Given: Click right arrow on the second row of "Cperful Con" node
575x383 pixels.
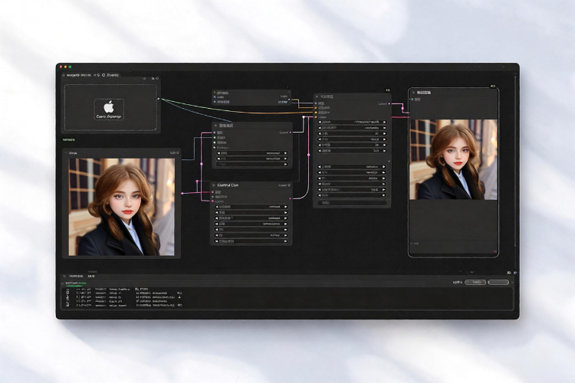Looking at the screenshot, I should tap(285, 212).
